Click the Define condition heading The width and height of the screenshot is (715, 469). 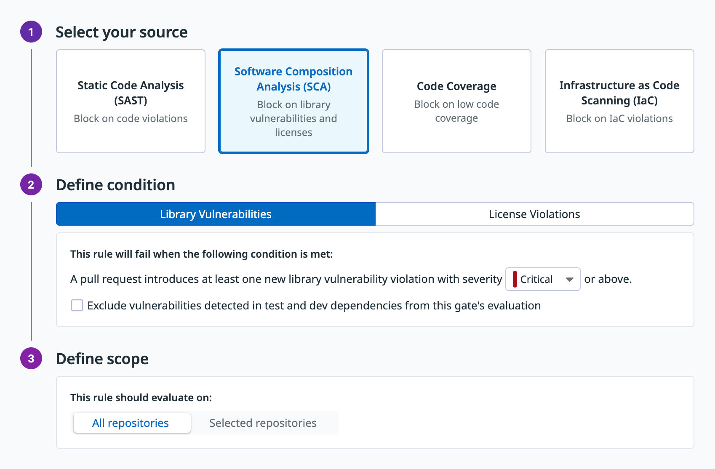pyautogui.click(x=115, y=185)
